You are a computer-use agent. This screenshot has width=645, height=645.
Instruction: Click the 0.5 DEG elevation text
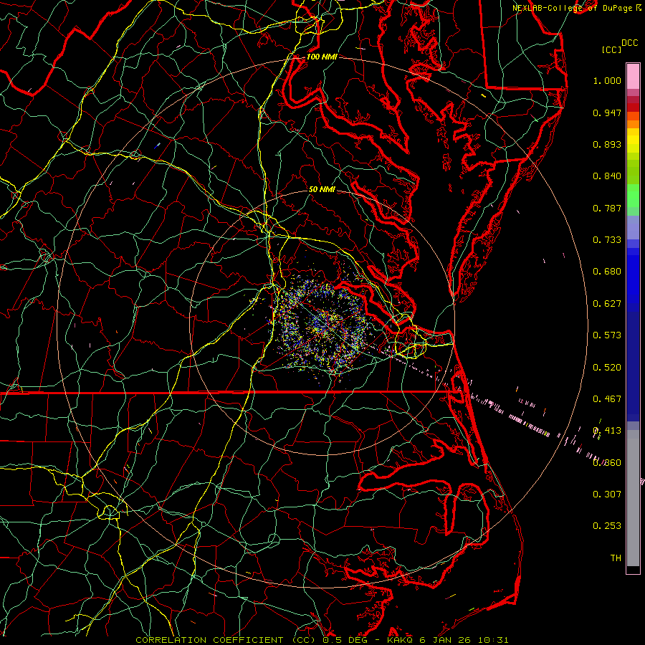pos(344,640)
